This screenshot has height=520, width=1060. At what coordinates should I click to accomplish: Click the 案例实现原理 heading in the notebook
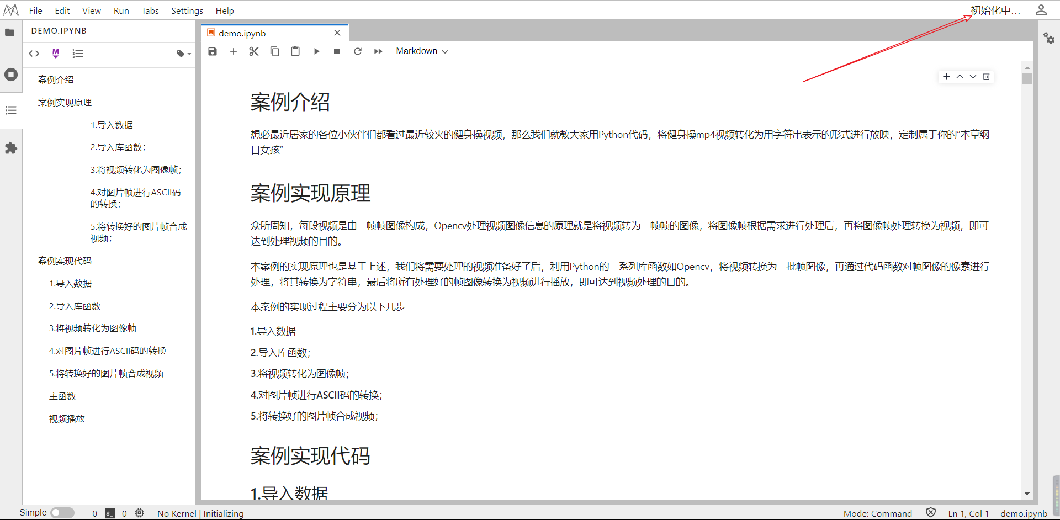pyautogui.click(x=310, y=193)
